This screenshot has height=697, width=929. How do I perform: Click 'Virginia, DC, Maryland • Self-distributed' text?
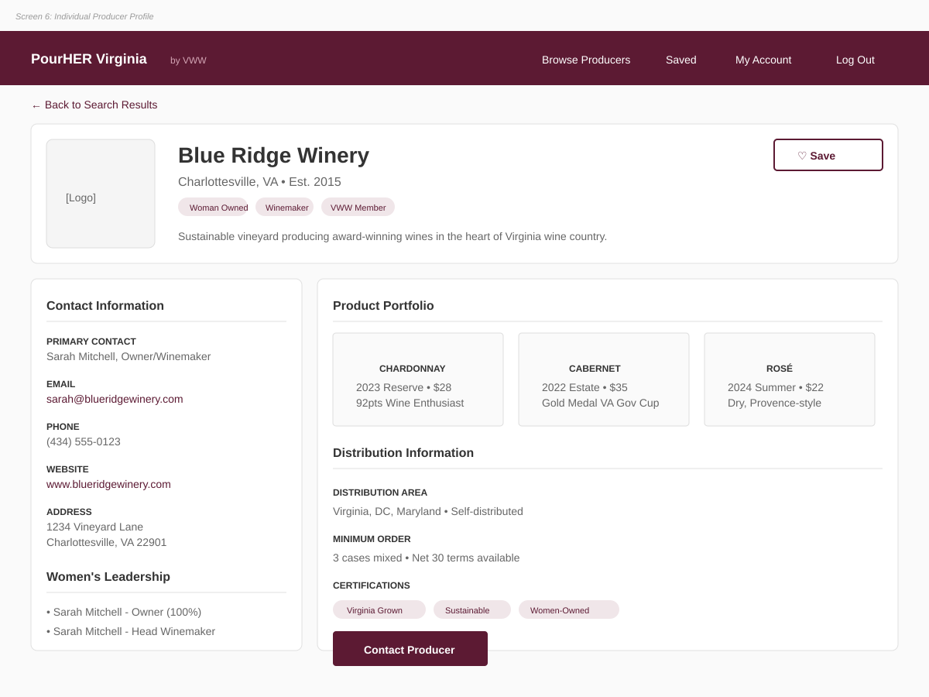coord(428,511)
